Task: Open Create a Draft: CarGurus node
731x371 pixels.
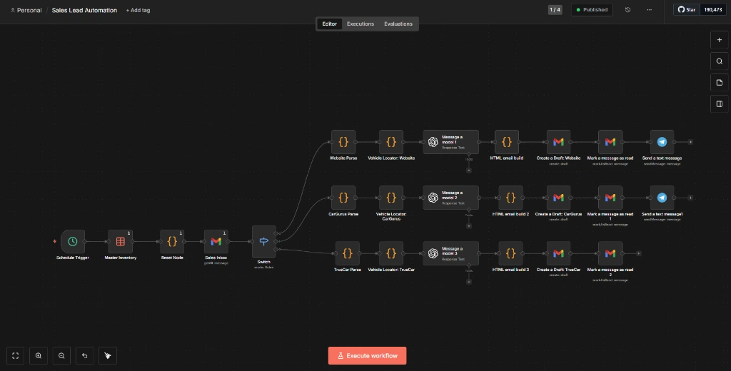Action: (558, 198)
